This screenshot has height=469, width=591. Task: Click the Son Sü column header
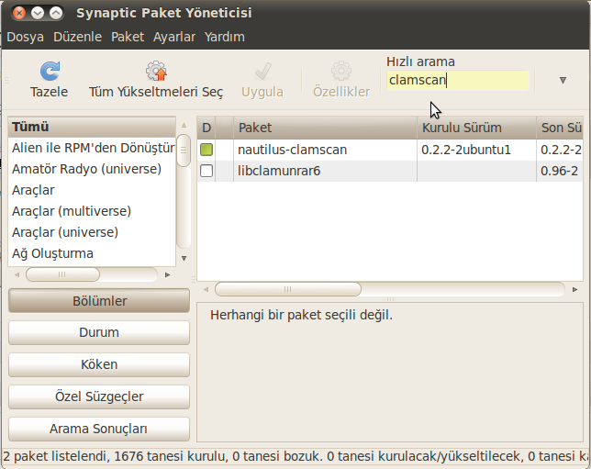560,128
